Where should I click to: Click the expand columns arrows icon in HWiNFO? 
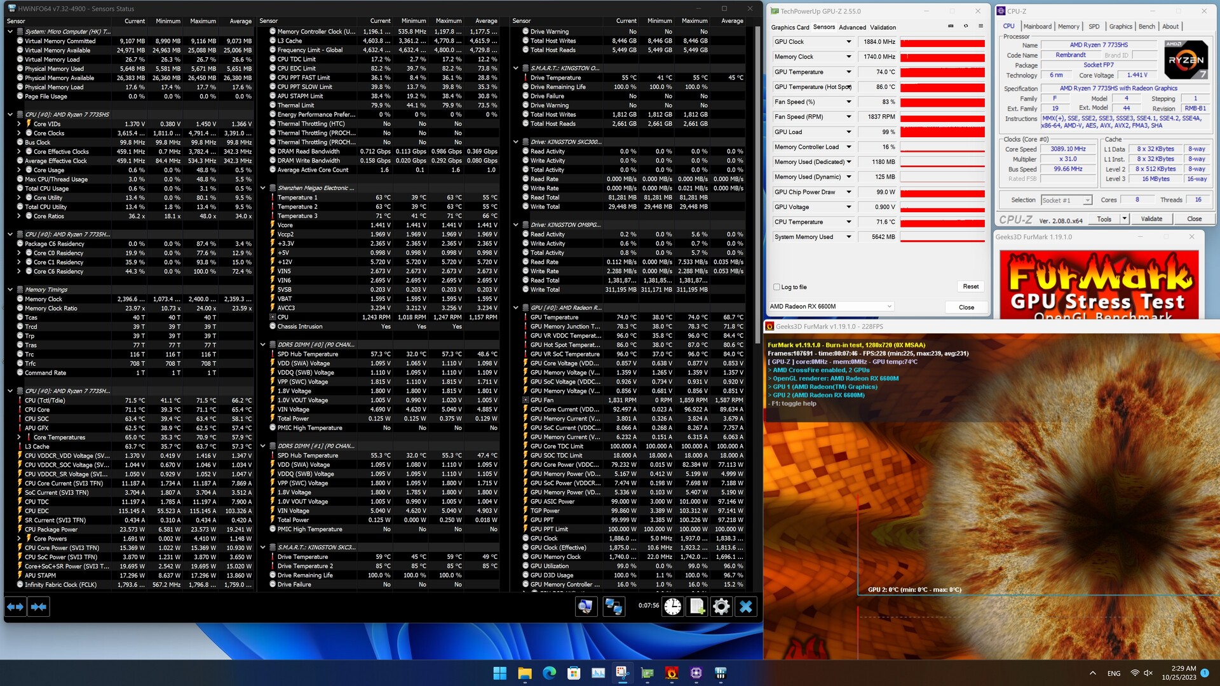coord(15,607)
